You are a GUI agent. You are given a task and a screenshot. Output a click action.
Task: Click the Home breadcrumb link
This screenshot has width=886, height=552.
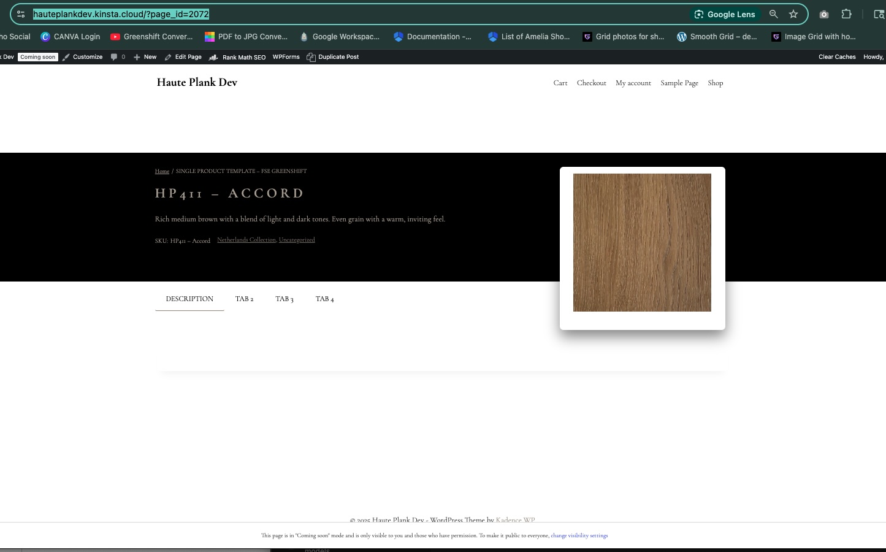[x=162, y=171]
